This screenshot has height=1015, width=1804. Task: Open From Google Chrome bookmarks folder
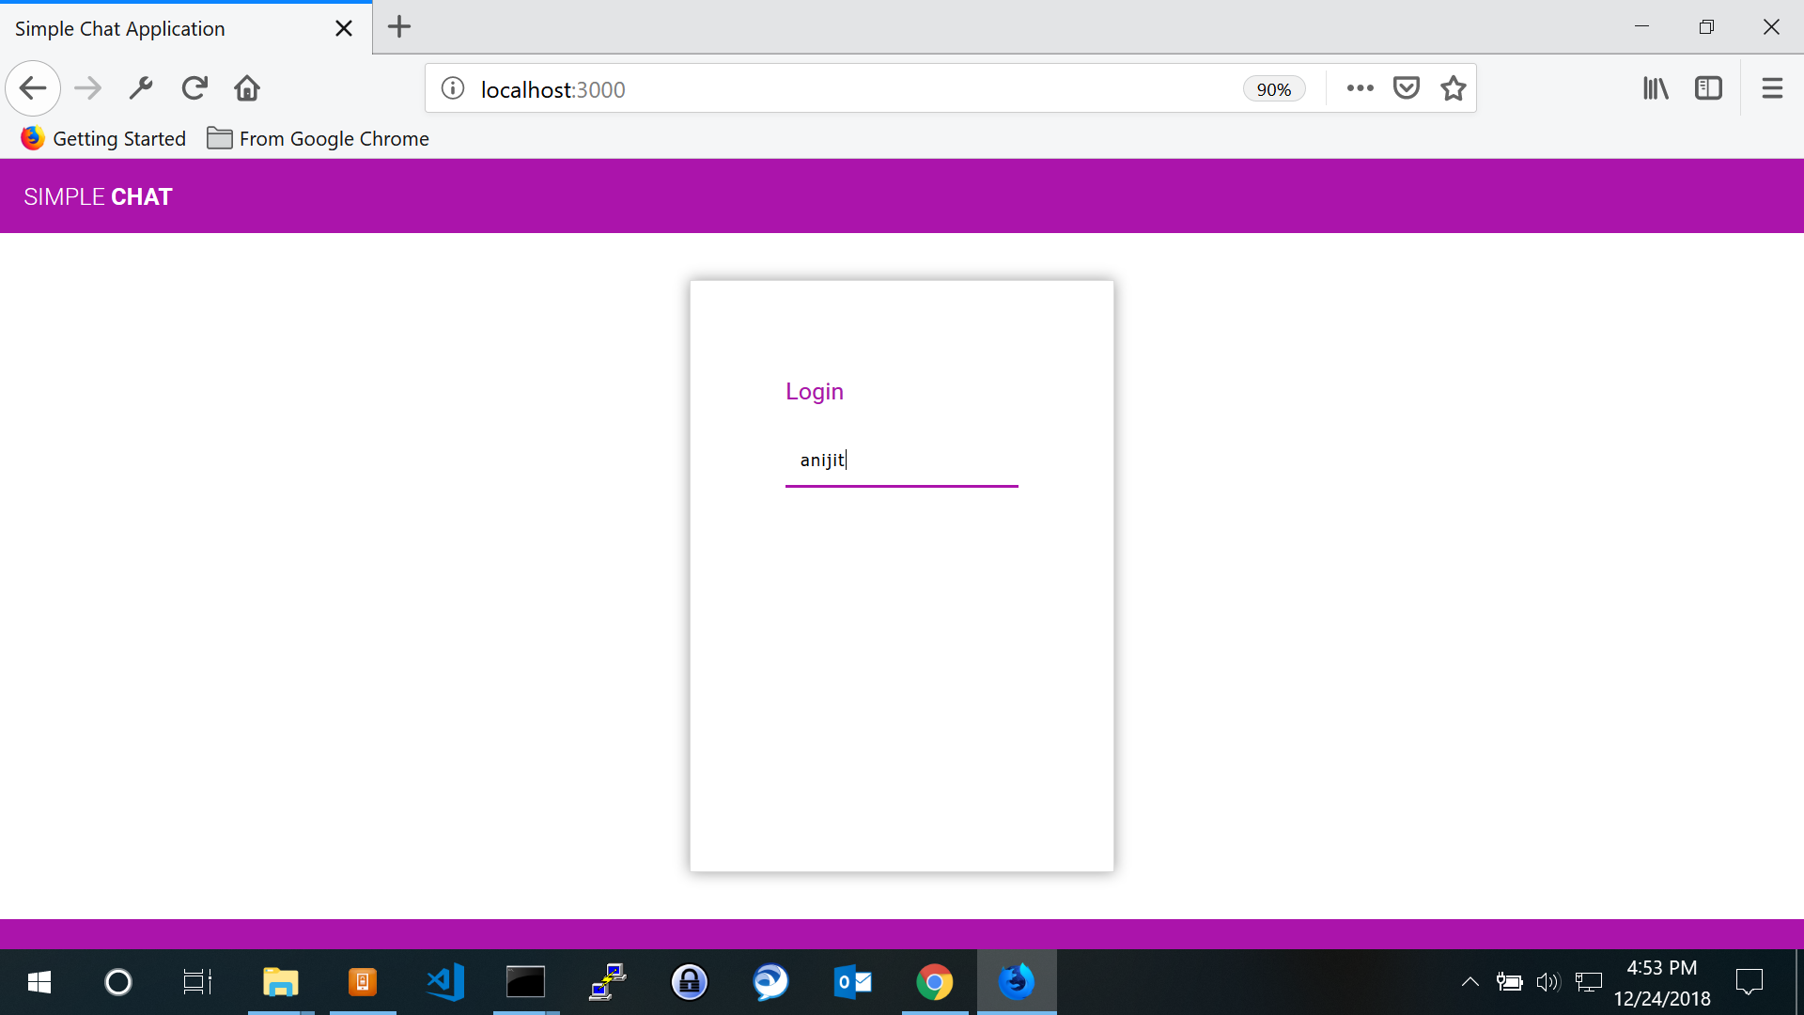point(318,139)
